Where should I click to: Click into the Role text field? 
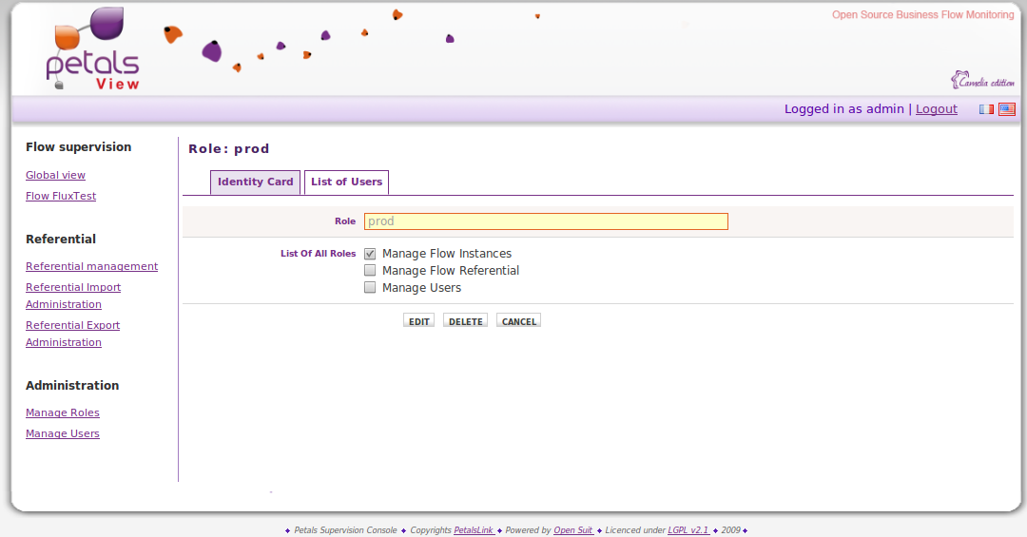pyautogui.click(x=546, y=221)
